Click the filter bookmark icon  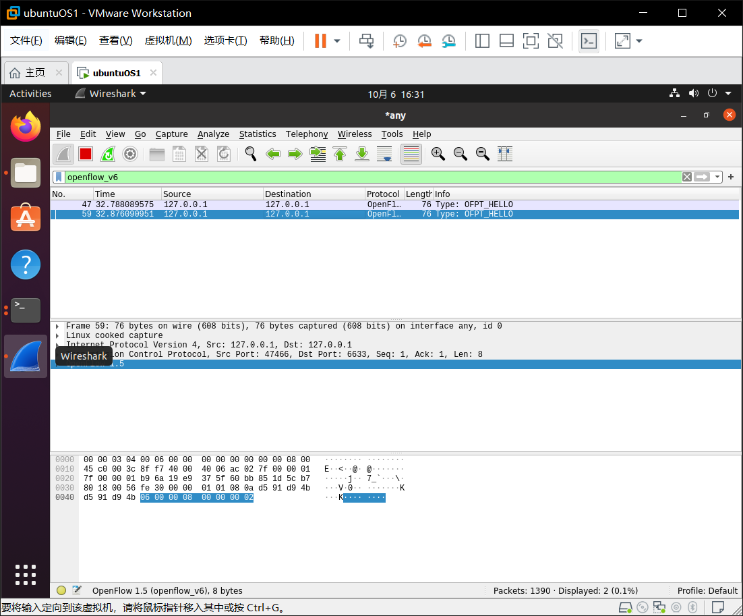tap(59, 177)
